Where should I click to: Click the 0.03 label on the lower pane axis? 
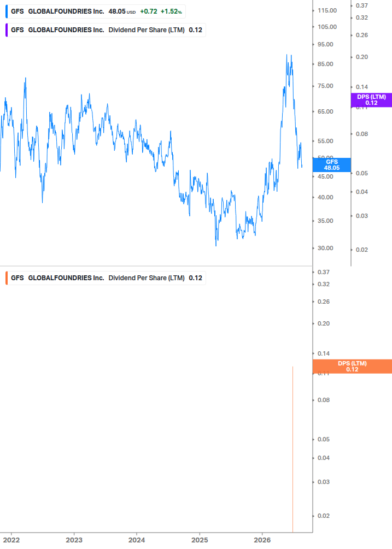324,482
